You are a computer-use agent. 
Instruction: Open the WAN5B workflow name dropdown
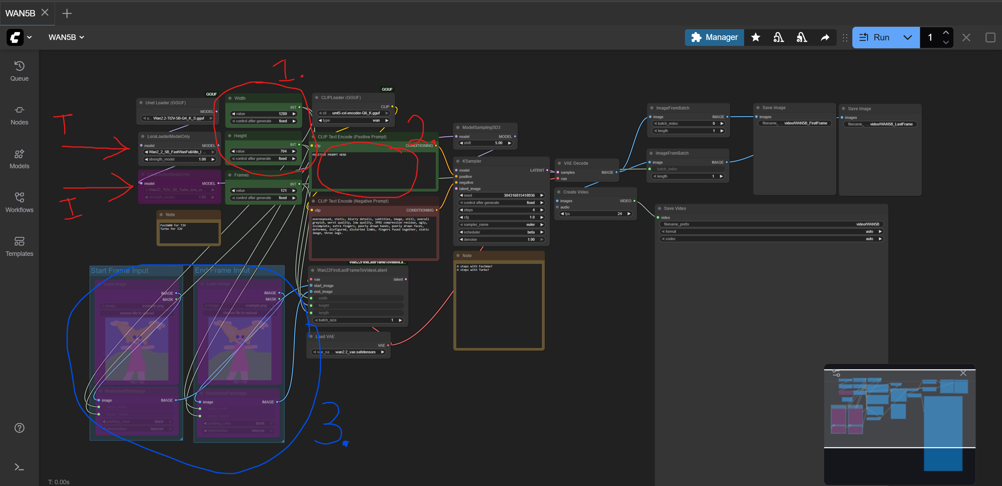point(66,37)
